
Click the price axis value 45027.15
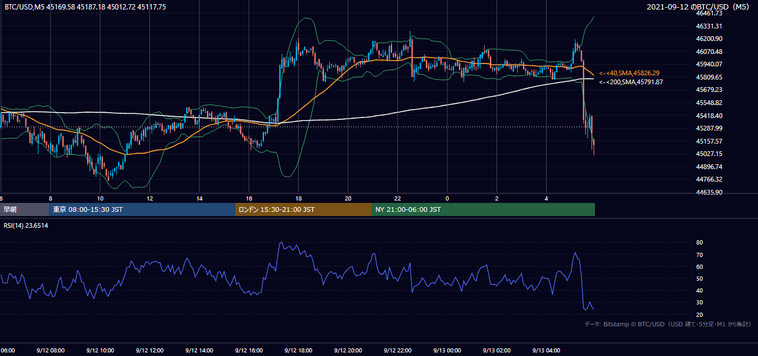(709, 154)
